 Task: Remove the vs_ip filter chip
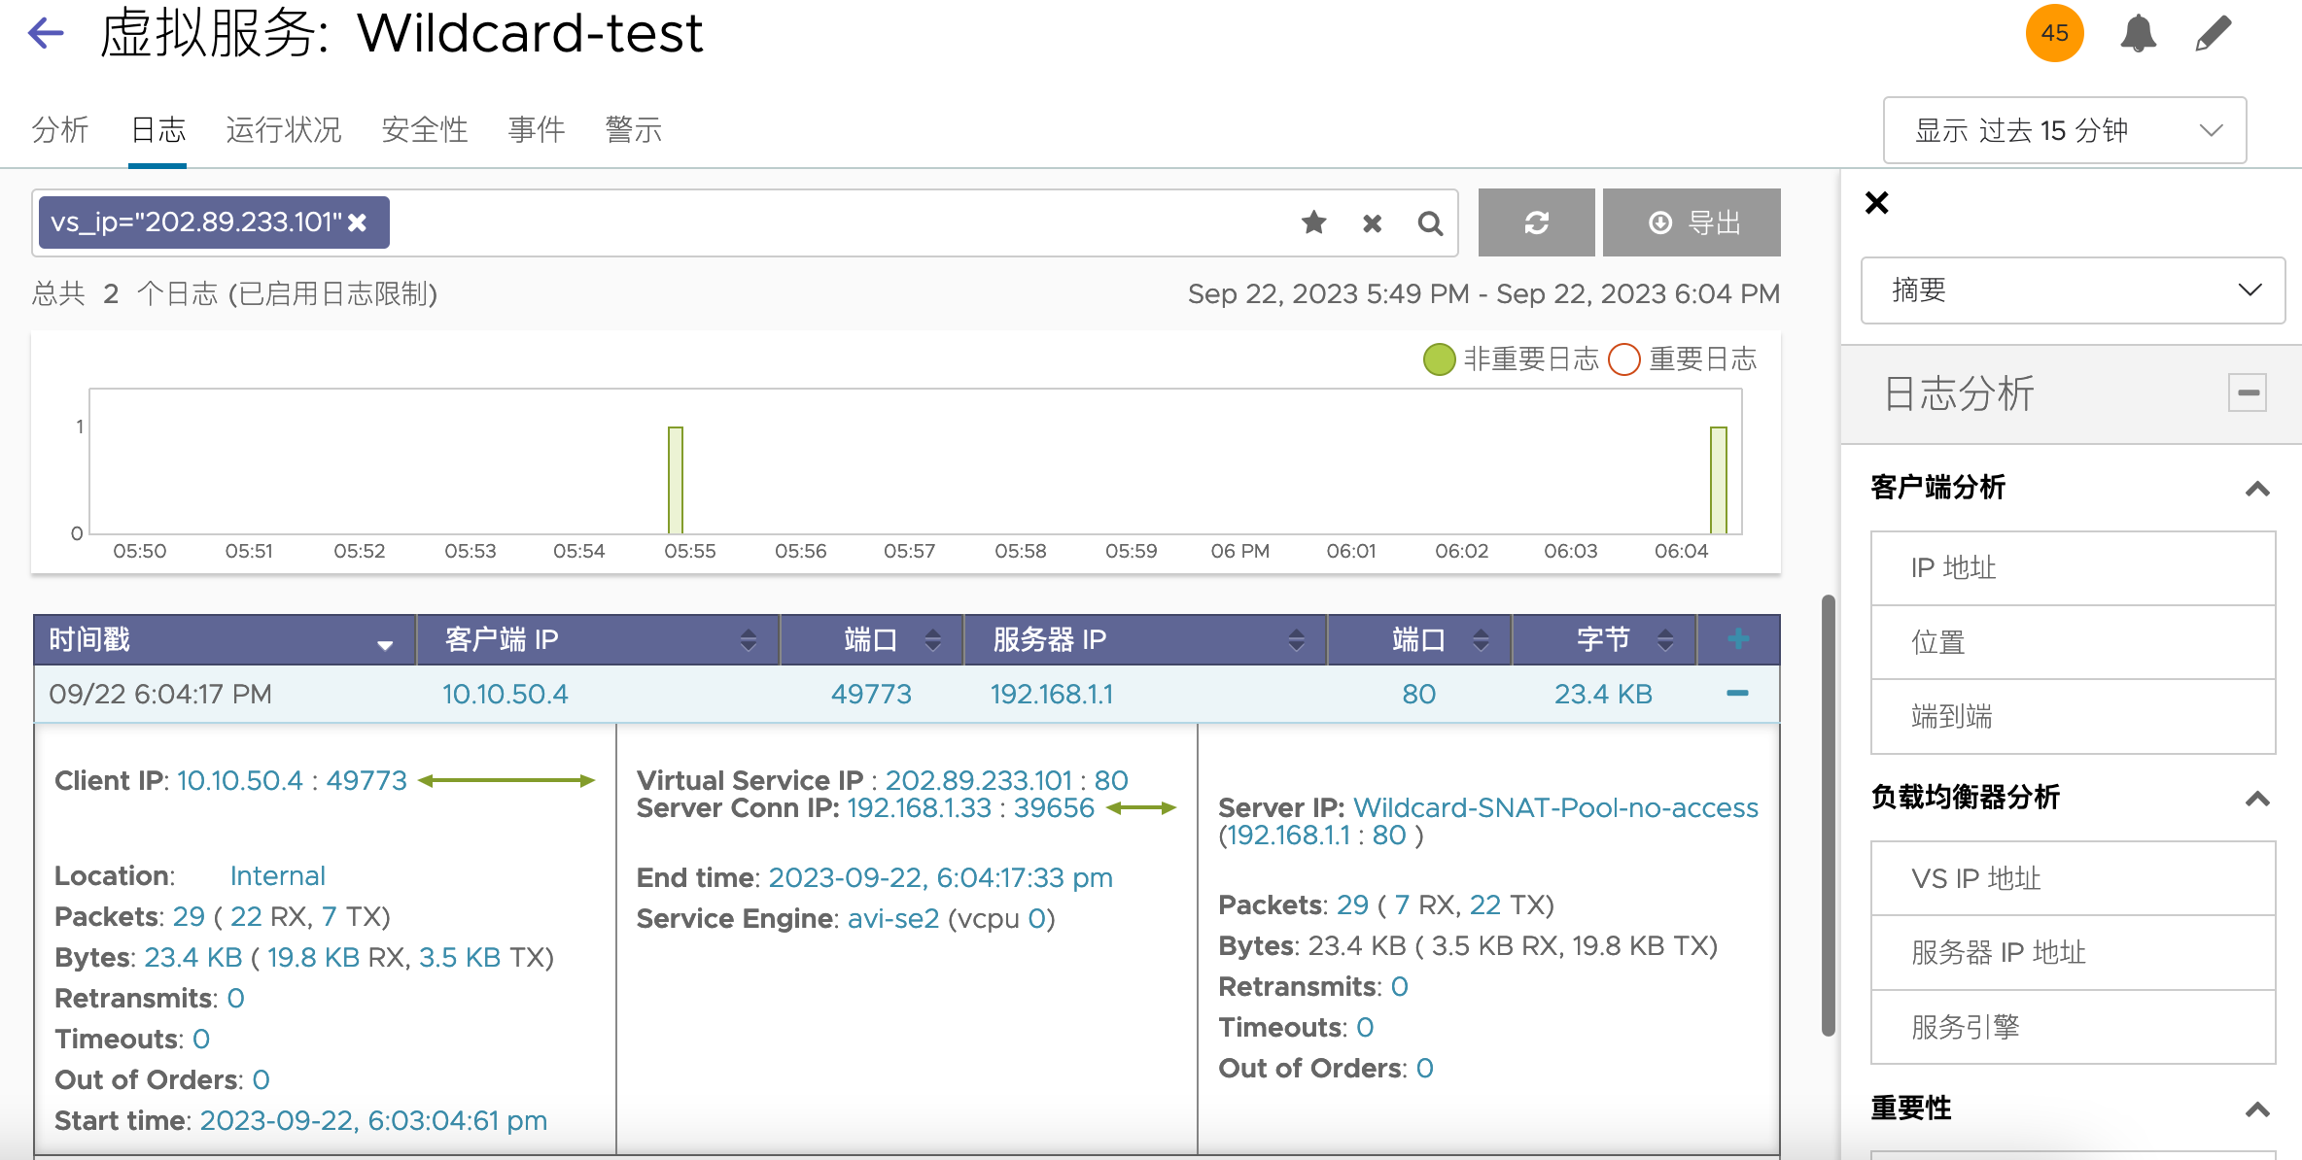[358, 222]
